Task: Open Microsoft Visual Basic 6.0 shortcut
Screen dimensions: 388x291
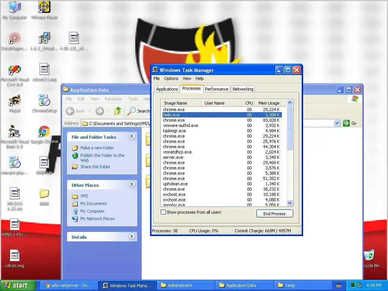Action: pos(15,136)
